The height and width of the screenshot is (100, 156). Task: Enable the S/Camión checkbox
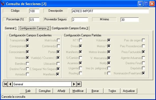80,58
